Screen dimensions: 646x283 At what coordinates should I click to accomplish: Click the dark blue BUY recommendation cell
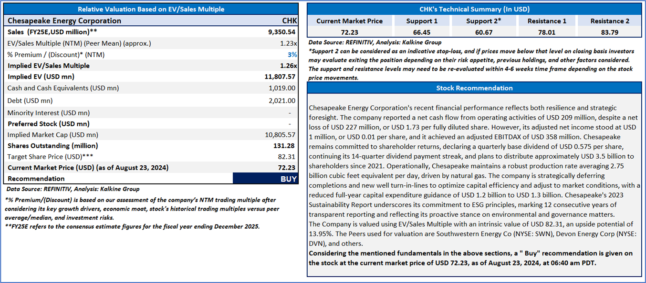point(265,179)
